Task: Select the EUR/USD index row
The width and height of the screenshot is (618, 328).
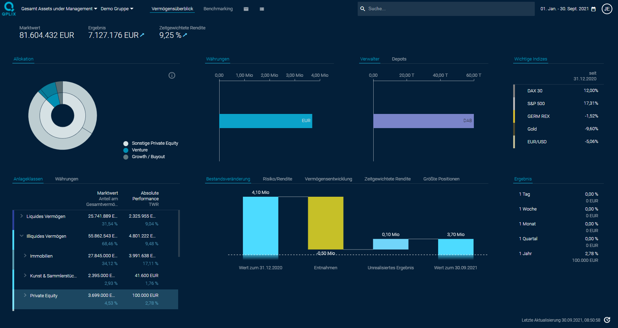Action: click(559, 142)
